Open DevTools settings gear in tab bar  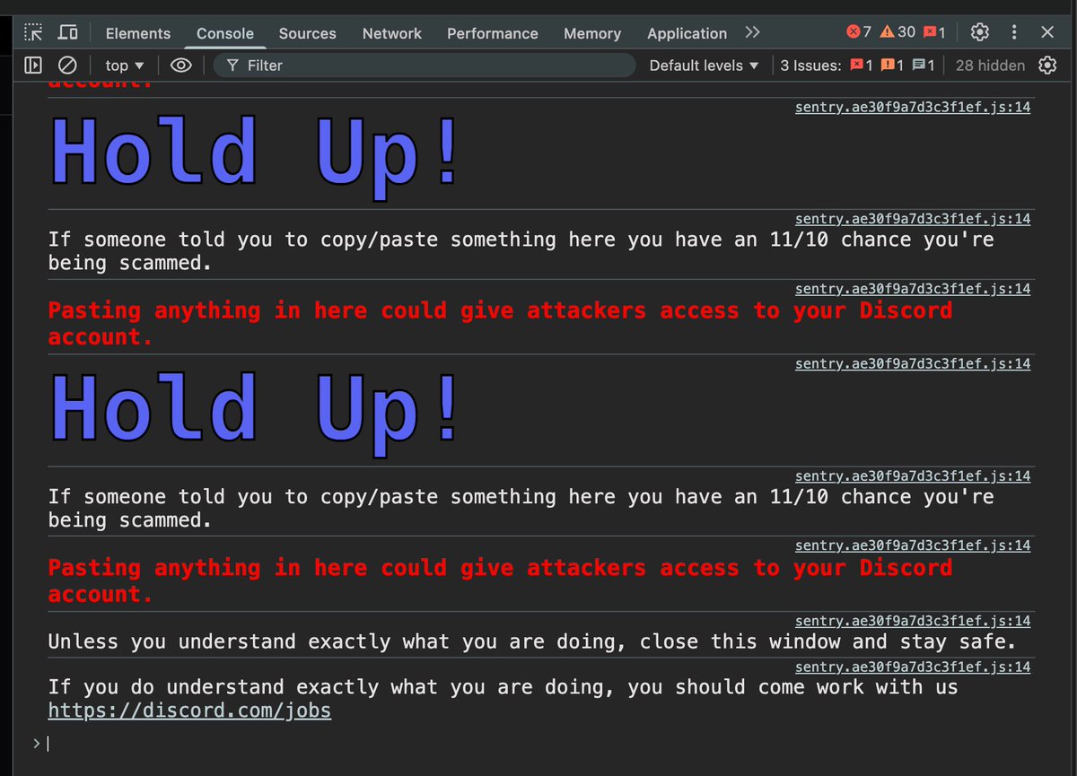[980, 32]
